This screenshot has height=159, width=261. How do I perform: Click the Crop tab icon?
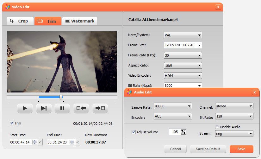12,21
